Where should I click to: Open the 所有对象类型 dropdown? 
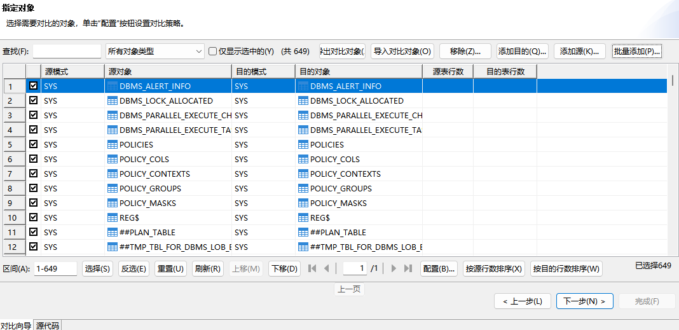[154, 52]
